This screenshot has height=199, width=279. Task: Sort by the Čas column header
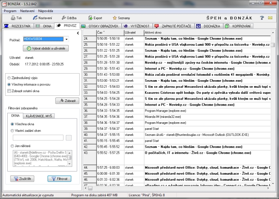[x=110, y=33]
